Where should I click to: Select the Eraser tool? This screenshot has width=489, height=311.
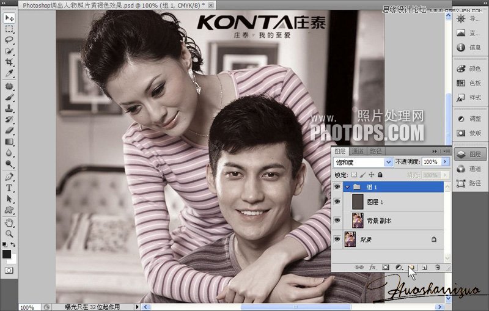tap(9, 130)
